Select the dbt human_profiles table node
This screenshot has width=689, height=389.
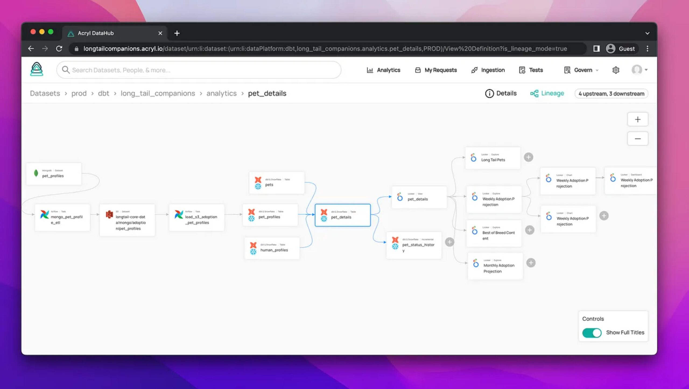[x=272, y=248]
